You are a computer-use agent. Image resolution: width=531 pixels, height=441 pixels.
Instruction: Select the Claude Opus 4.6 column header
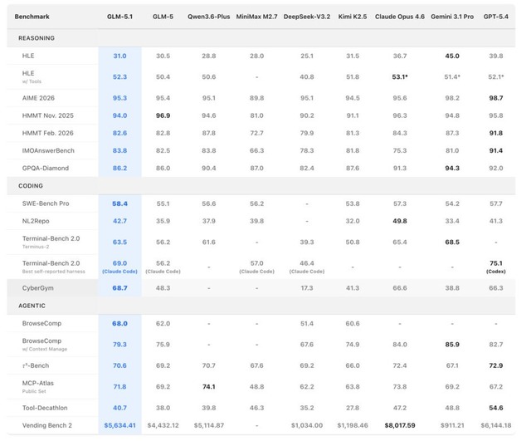400,16
